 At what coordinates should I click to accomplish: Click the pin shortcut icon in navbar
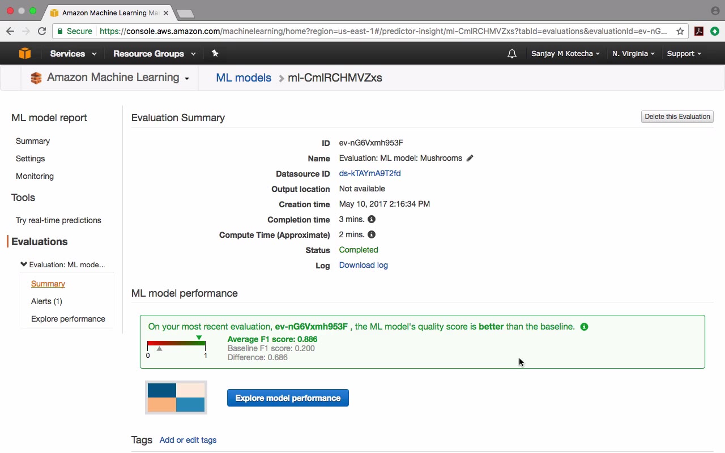215,53
